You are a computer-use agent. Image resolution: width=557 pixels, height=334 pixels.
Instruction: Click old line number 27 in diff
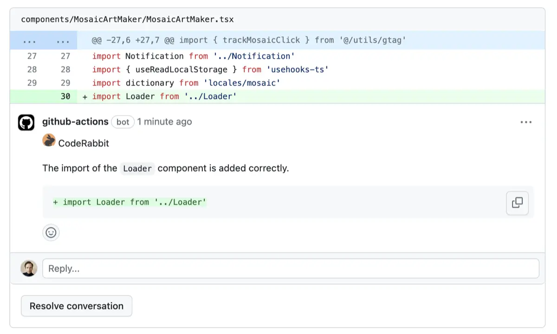point(32,56)
